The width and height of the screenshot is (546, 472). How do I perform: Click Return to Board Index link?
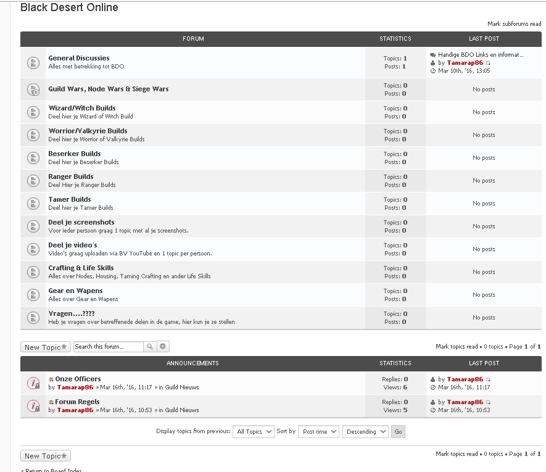coord(53,470)
